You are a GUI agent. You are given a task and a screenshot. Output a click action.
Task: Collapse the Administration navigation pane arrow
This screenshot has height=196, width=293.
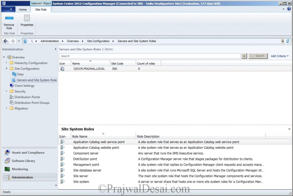coord(55,49)
